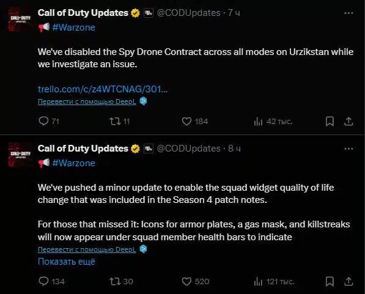This screenshot has width=365, height=294.
Task: View analytics showing 42 тыс. views
Action: pyautogui.click(x=273, y=121)
